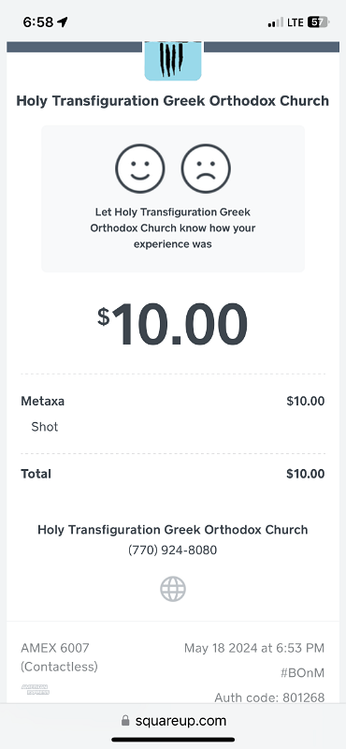Tap the experience feedback prompt text

point(173,228)
